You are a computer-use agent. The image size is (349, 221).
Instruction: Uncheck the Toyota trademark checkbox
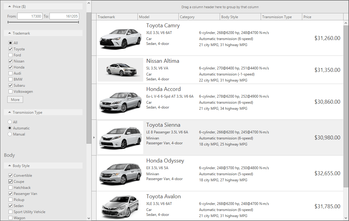11,49
